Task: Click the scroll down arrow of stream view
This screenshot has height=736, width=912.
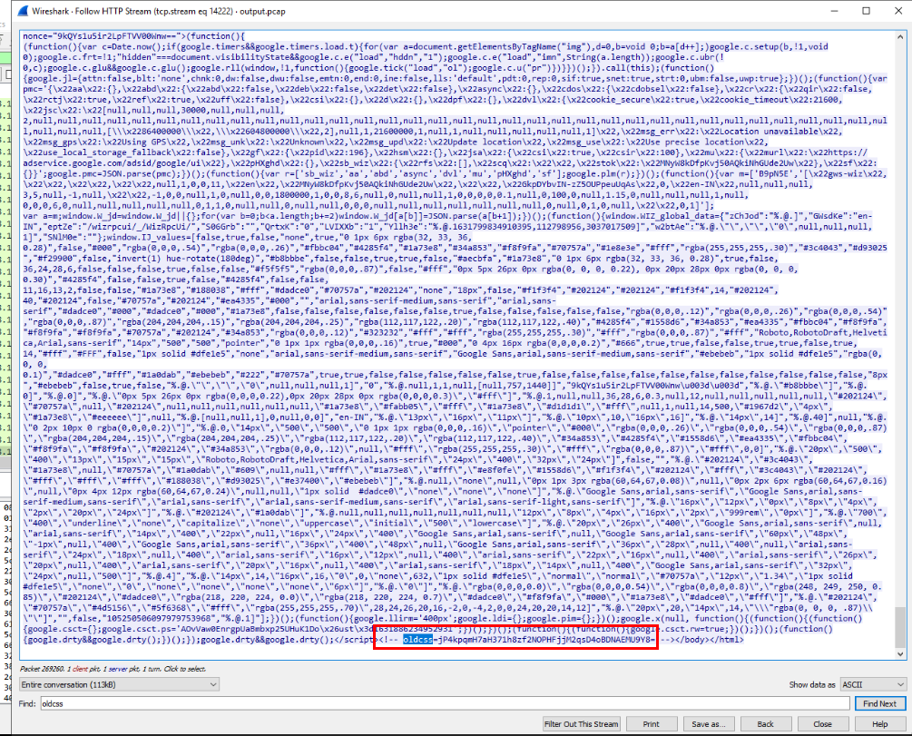Action: [900, 654]
